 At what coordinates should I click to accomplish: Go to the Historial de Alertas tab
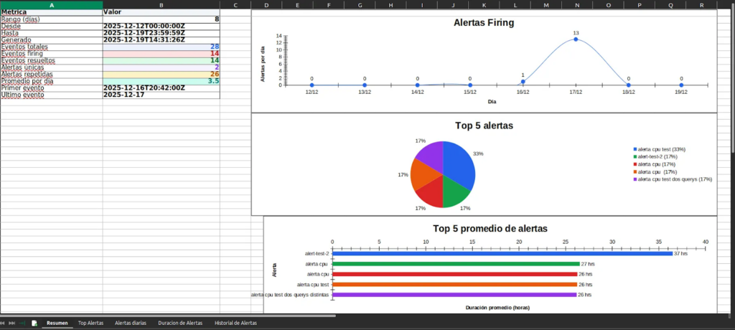(x=235, y=324)
